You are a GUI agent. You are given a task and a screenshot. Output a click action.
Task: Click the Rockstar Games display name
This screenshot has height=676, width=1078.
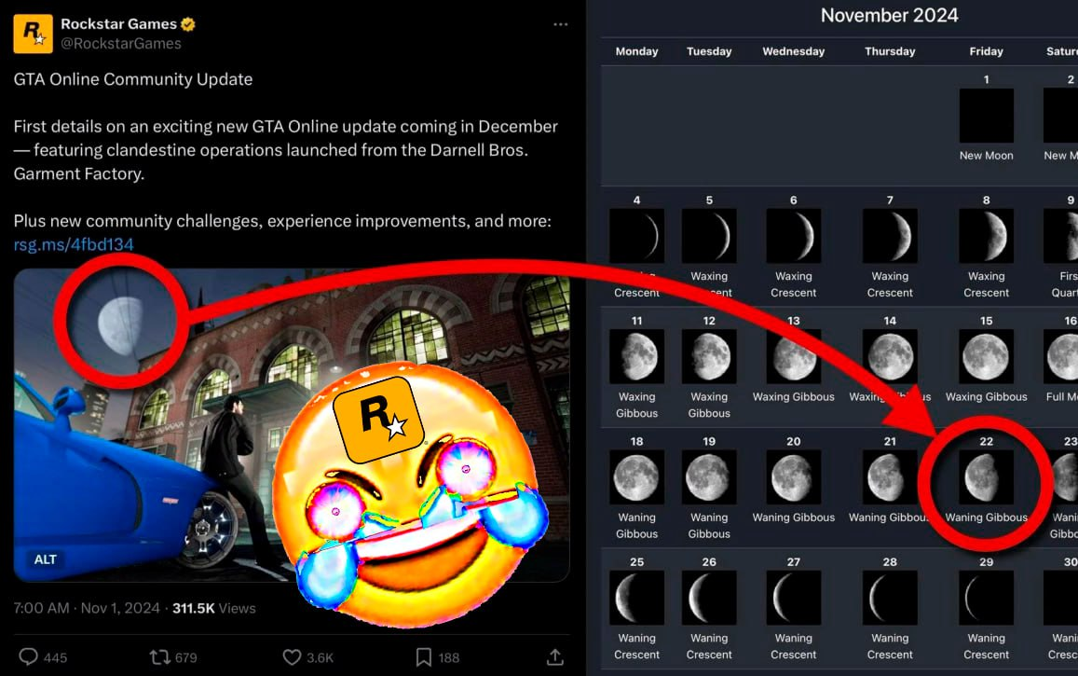(119, 24)
